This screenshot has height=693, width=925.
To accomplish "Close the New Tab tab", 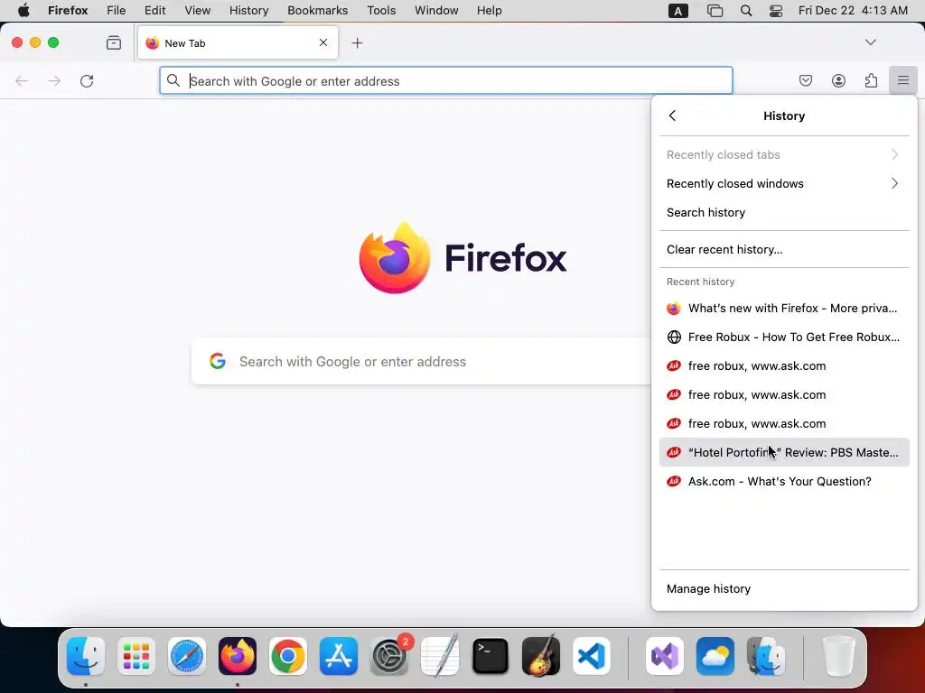I will click(x=323, y=42).
